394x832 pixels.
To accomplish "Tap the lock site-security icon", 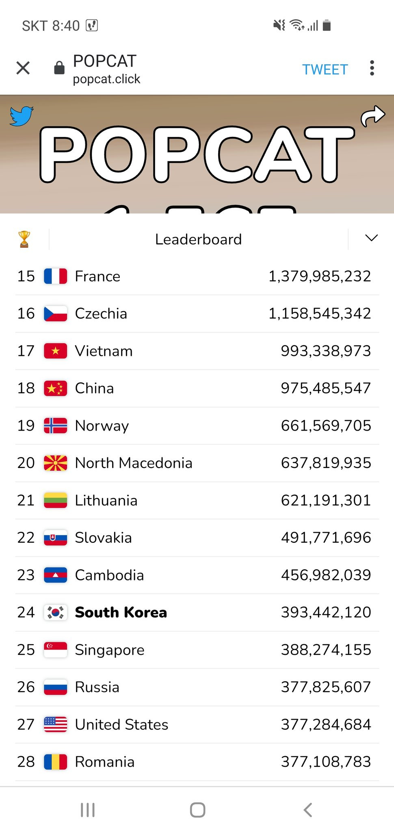I will coord(59,68).
